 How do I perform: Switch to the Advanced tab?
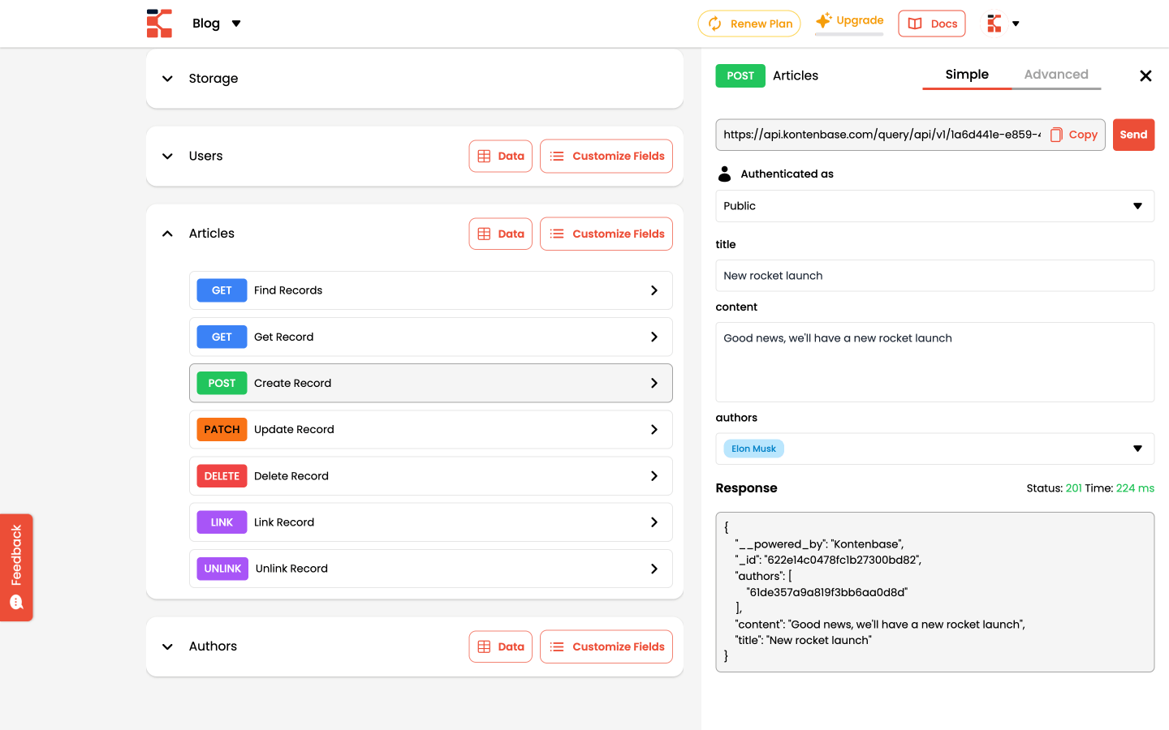click(x=1055, y=75)
